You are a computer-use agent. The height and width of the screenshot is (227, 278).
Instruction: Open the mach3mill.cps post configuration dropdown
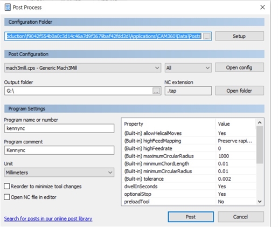pyautogui.click(x=82, y=68)
